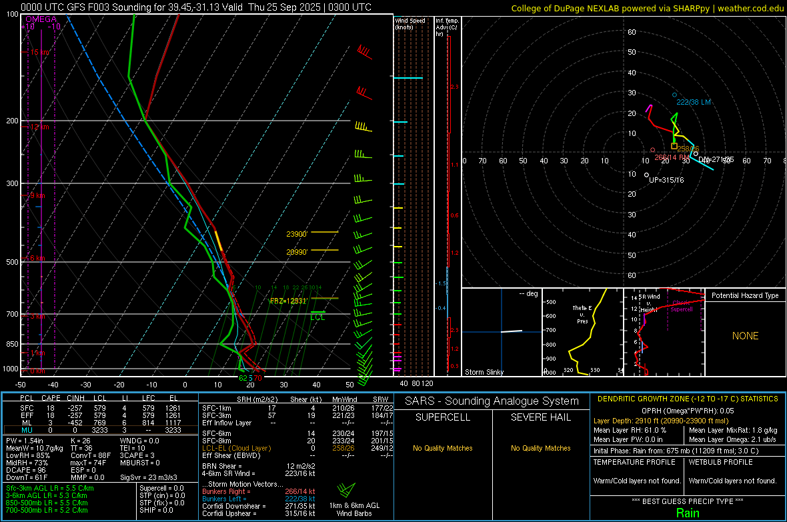Click the 1km & 6km AGL wind barbs icon
Screen dimensions: 787x522
346,490
